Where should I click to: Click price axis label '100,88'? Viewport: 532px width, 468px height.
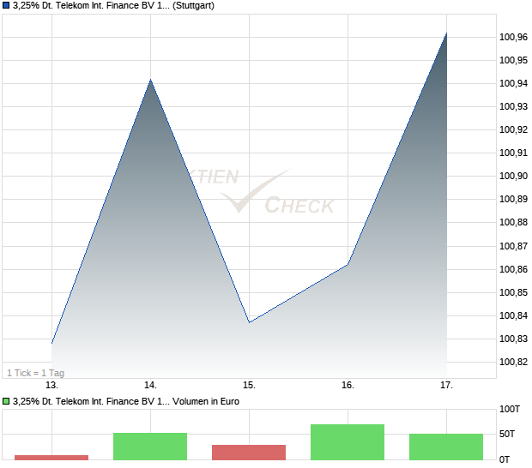click(x=513, y=222)
